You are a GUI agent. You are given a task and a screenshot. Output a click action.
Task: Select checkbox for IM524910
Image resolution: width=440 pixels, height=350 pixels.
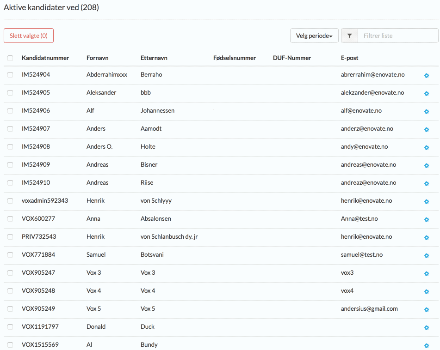pos(10,182)
